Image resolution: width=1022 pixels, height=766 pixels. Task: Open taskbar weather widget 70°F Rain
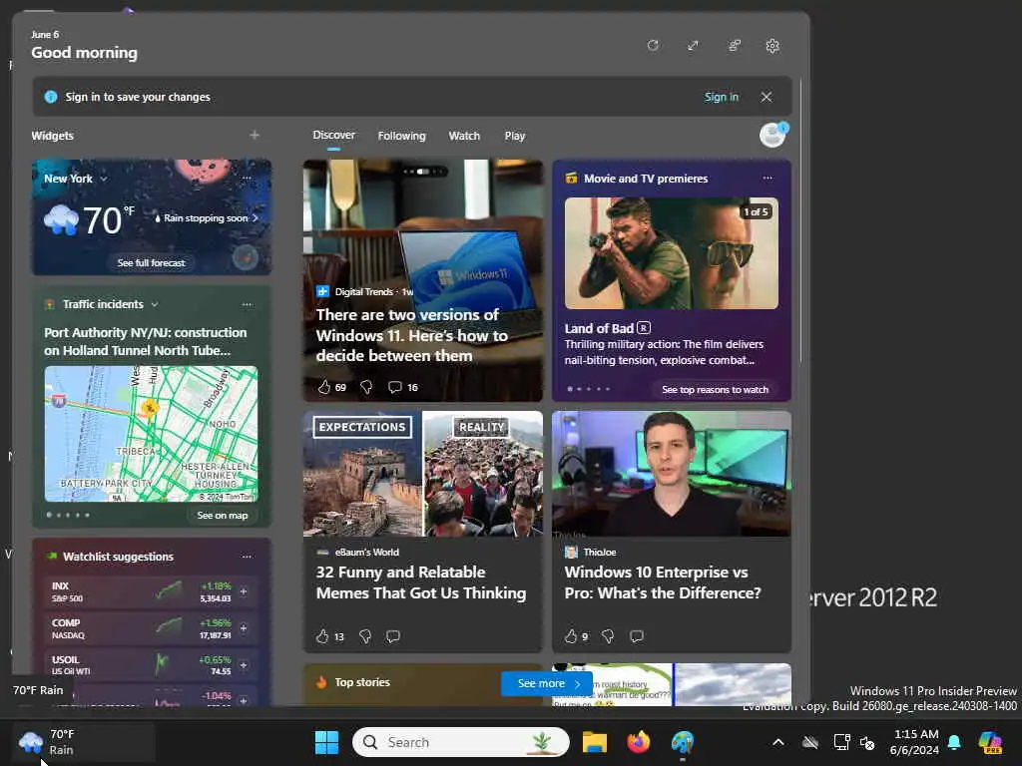84,742
